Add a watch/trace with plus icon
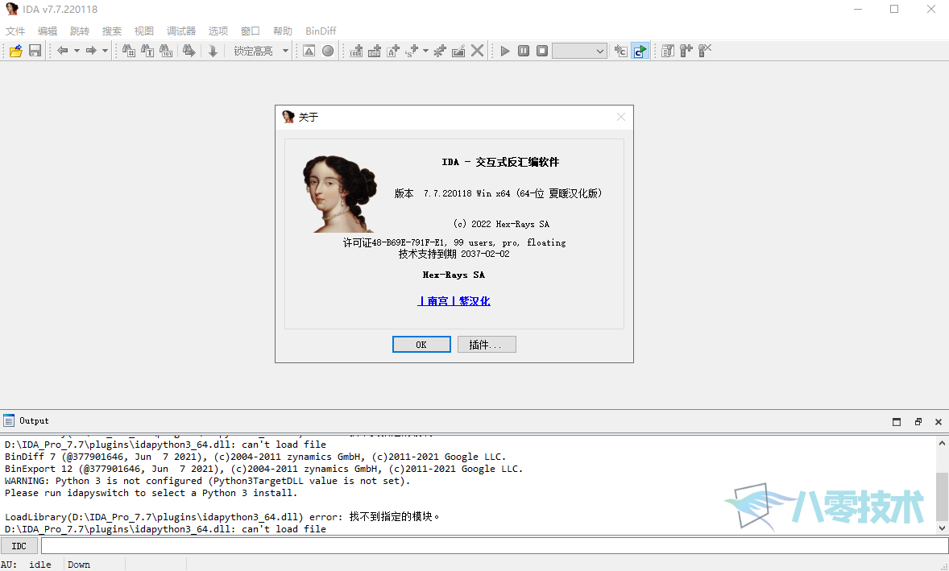This screenshot has width=949, height=571. pyautogui.click(x=686, y=51)
